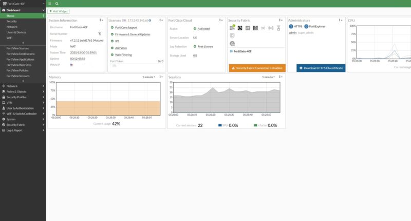
Task: Open the Users & Devices dashboard
Action: (23, 32)
